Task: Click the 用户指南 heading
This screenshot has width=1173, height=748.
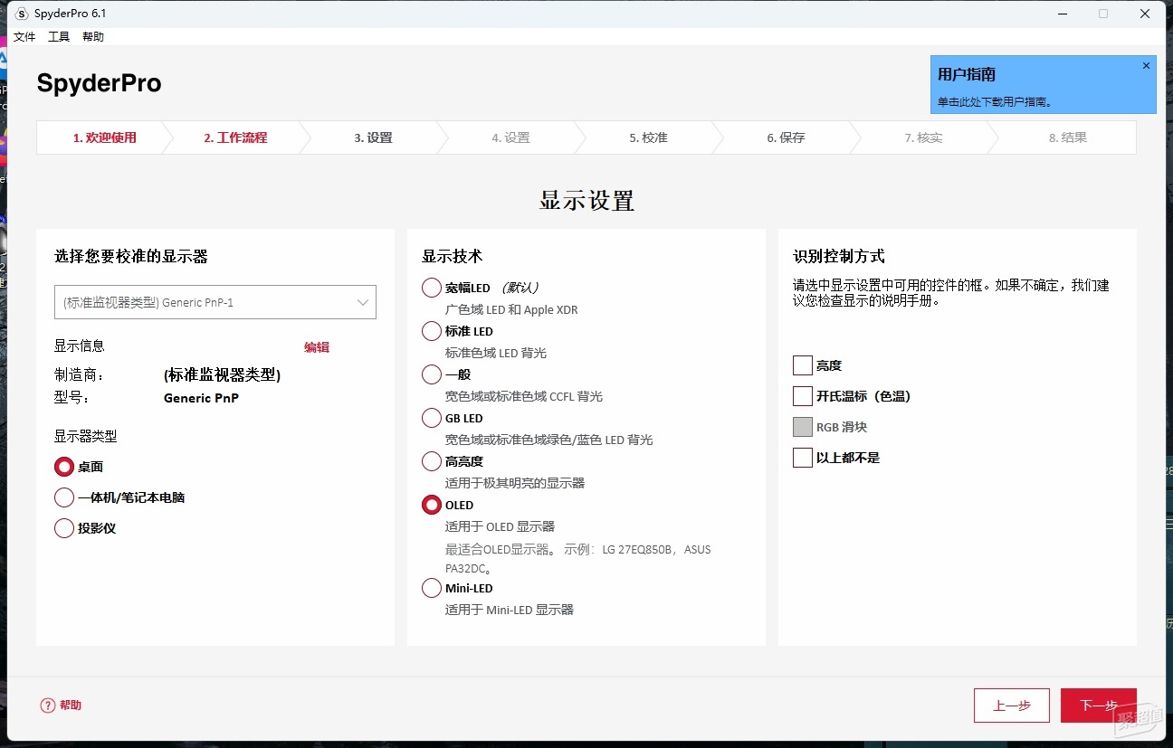Action: tap(967, 75)
